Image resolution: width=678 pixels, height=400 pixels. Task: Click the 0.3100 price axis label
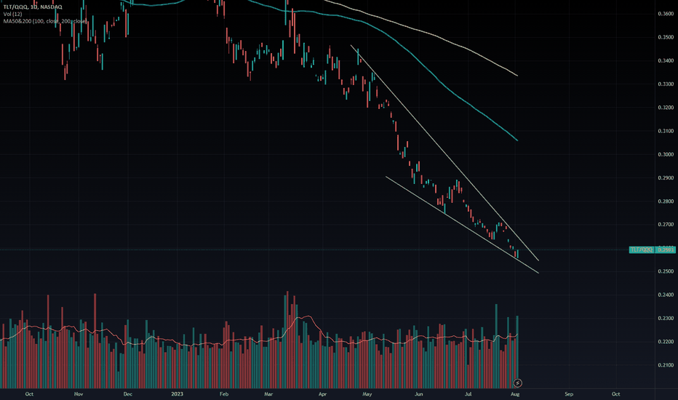666,131
